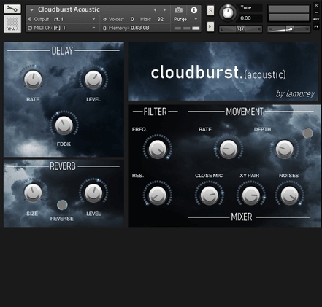This screenshot has height=307, width=322.
Task: Click the Delay LEVEL knob
Action: pos(93,79)
